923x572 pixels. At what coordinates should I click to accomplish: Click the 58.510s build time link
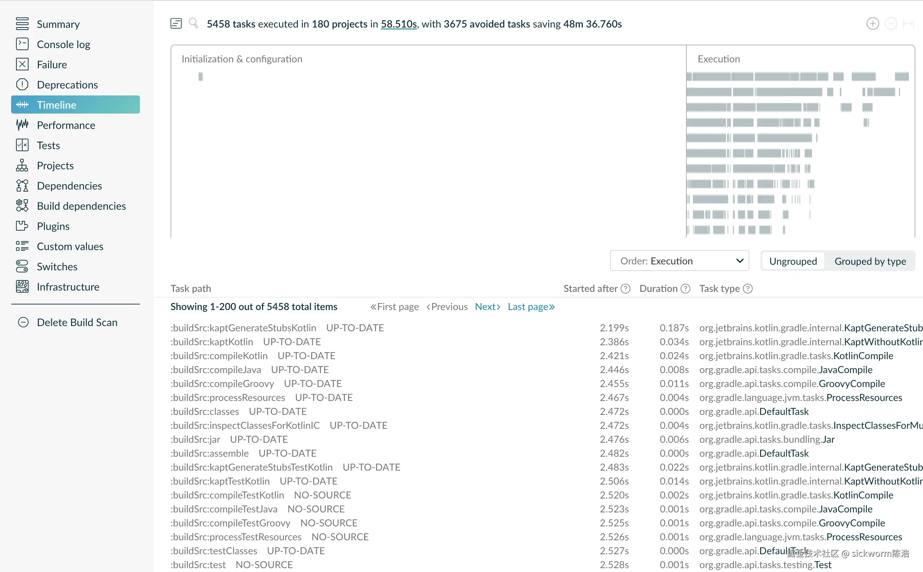[x=399, y=24]
